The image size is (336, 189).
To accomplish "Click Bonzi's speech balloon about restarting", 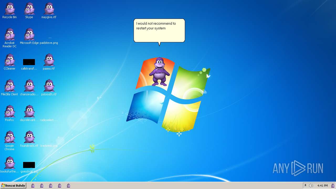I will (x=159, y=30).
